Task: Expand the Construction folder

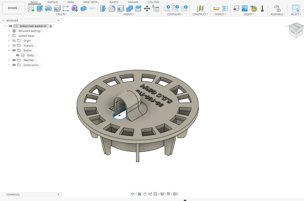Action: click(9, 65)
